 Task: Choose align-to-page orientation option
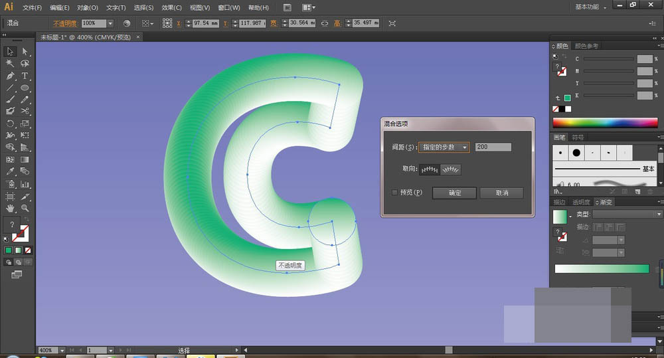coord(430,169)
